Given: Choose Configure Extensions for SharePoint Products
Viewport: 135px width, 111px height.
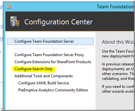Looking at the screenshot, I should coord(53,62).
